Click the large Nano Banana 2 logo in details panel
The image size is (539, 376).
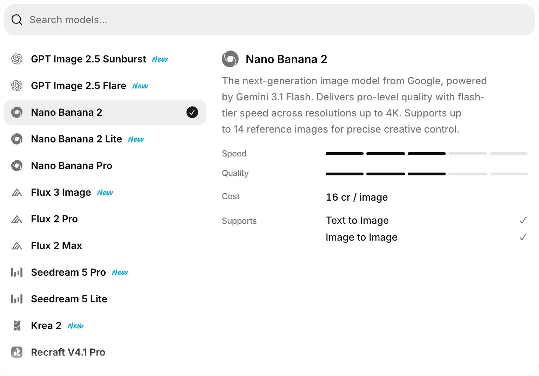(x=230, y=59)
